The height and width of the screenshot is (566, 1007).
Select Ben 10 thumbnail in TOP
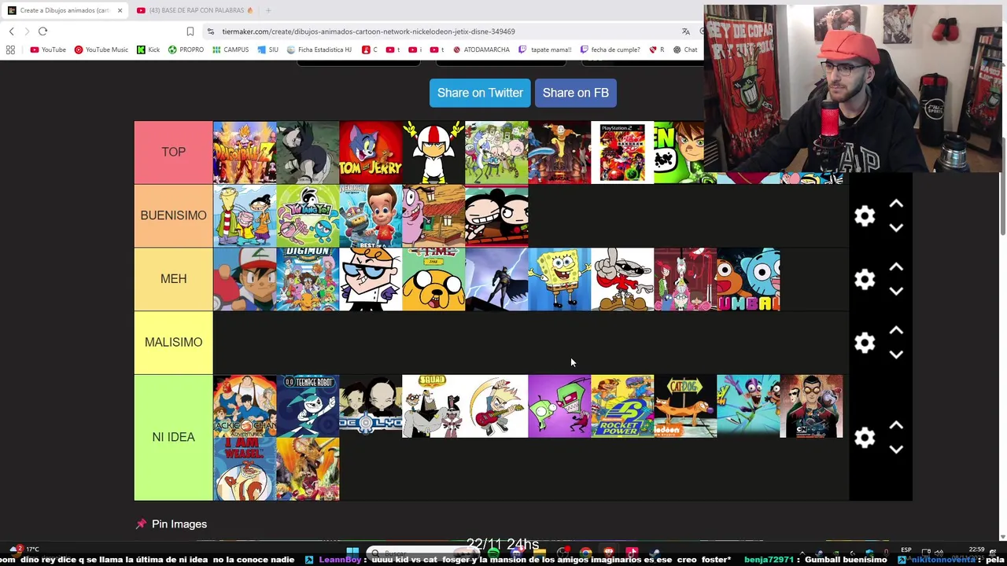(679, 153)
